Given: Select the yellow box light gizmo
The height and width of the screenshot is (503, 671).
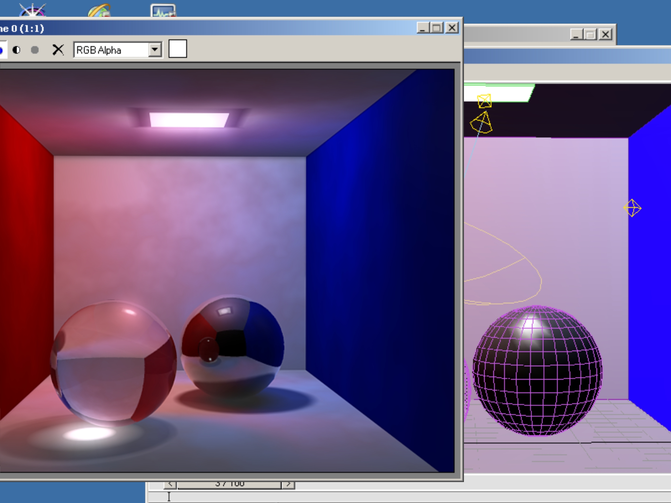Looking at the screenshot, I should (x=484, y=101).
